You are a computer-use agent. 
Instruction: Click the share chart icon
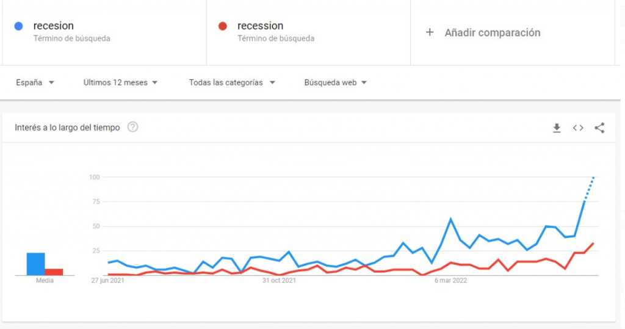599,128
